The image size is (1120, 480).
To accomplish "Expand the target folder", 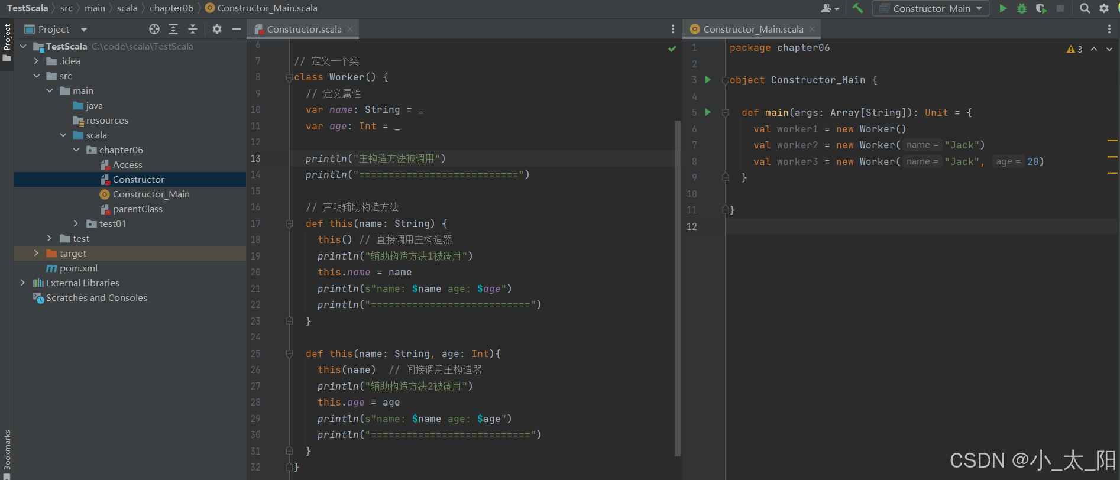I will (x=37, y=253).
